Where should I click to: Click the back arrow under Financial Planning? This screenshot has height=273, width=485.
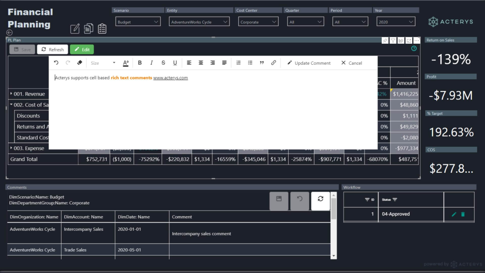(9, 32)
